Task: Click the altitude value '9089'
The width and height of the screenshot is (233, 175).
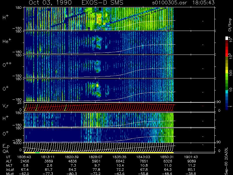Action: click(x=192, y=161)
